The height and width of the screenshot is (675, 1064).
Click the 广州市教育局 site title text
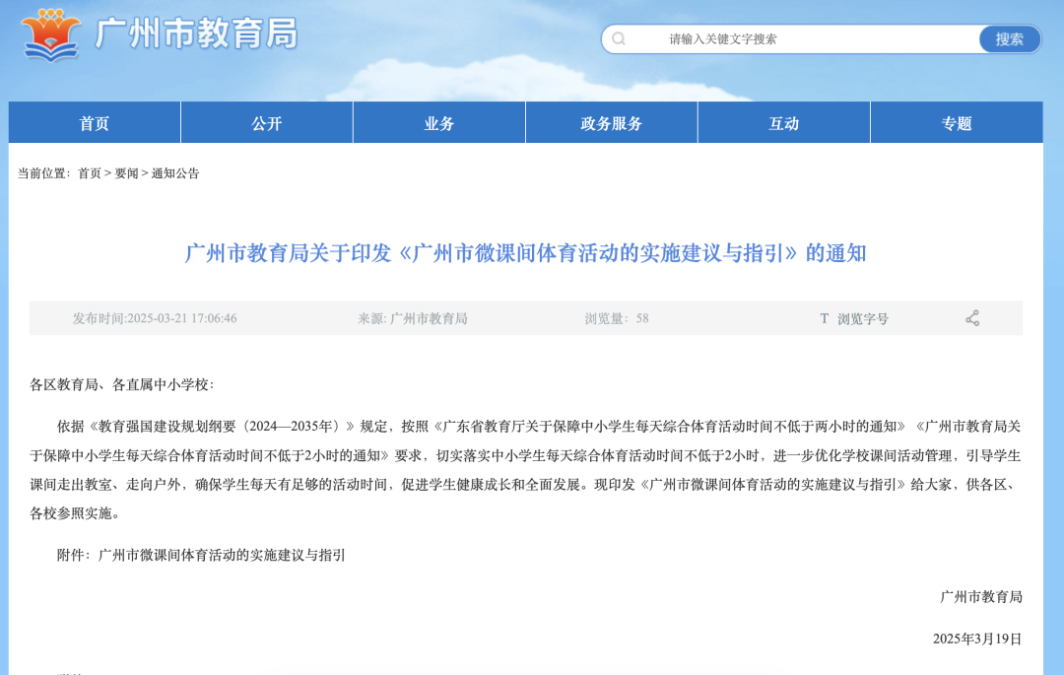pyautogui.click(x=196, y=34)
